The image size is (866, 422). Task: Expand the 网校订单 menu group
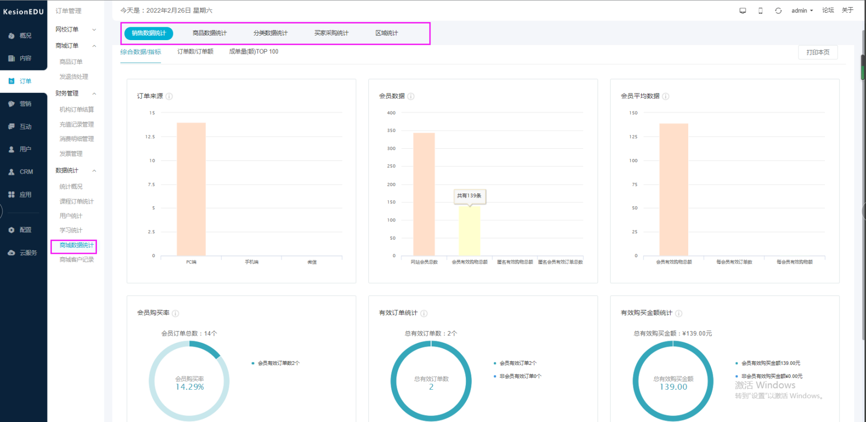coord(75,29)
